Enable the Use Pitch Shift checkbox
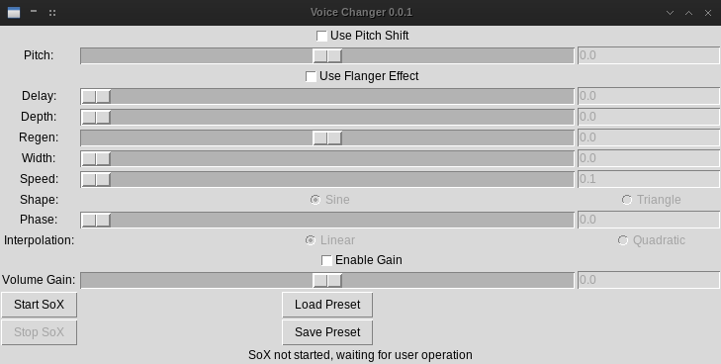 [321, 36]
